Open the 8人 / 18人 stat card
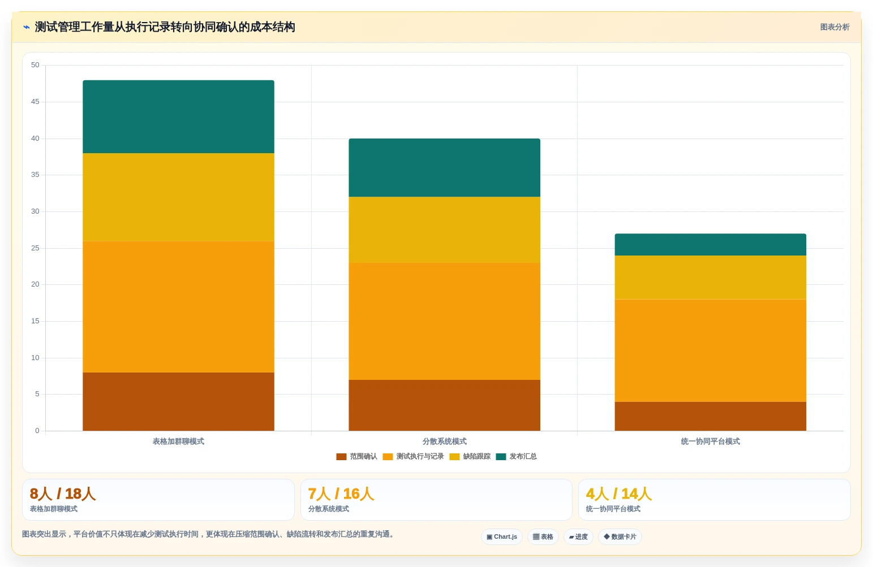 point(158,500)
